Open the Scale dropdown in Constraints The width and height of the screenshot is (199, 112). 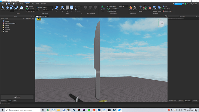(x=125, y=6)
